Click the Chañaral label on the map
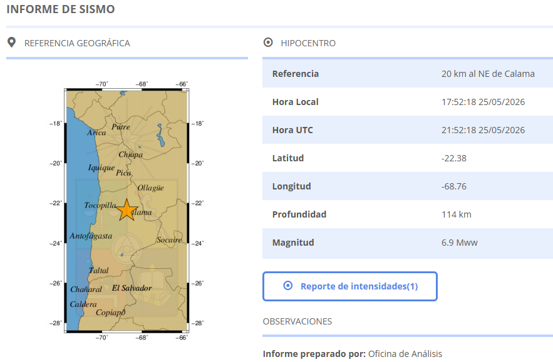This screenshot has width=553, height=362. click(86, 289)
